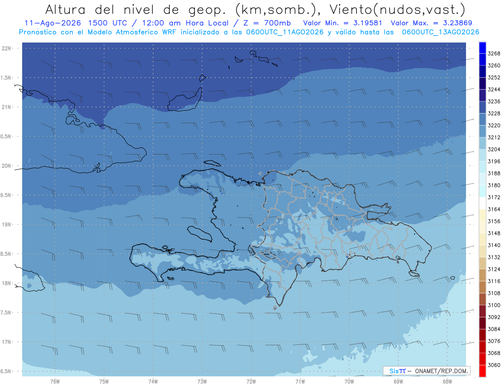502x387 pixels.
Task: Click the '73W' longitude label
Action: click(202, 381)
